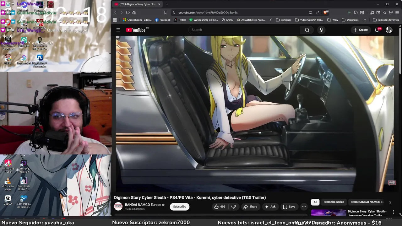Open Streamer.bot desktop shortcut
This screenshot has height=226, width=402.
pos(24,60)
